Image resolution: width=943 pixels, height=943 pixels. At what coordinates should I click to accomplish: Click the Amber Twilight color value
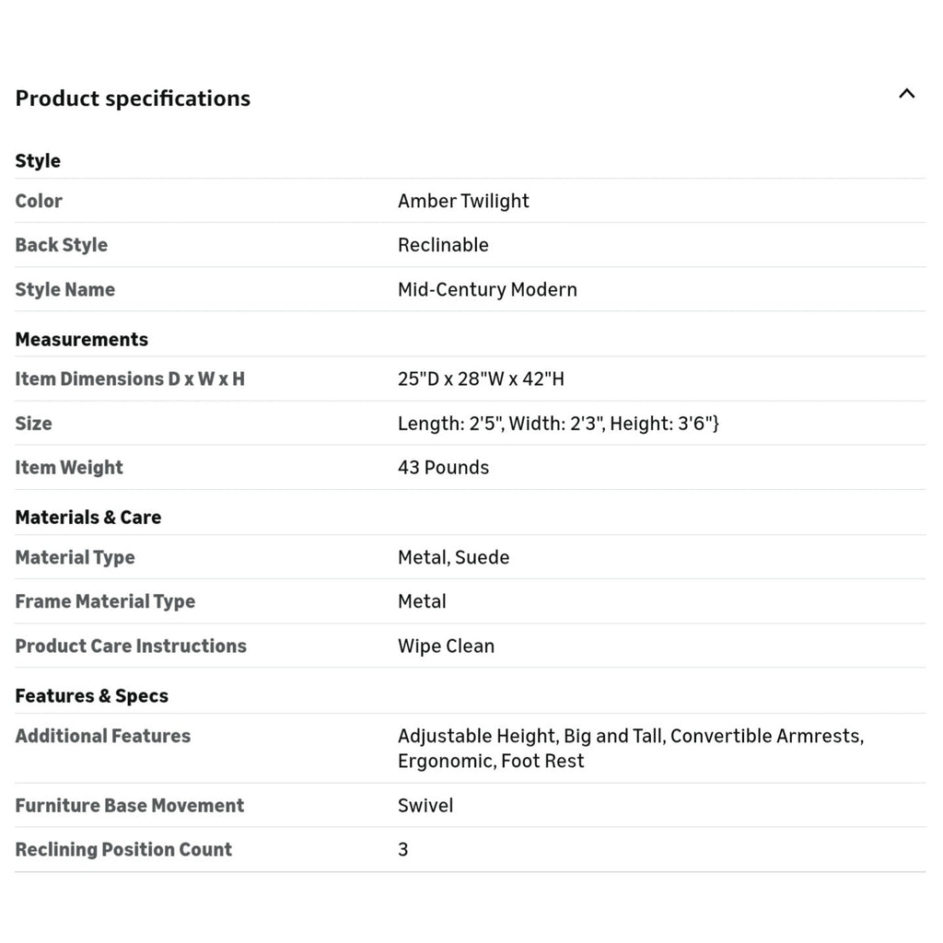click(463, 201)
